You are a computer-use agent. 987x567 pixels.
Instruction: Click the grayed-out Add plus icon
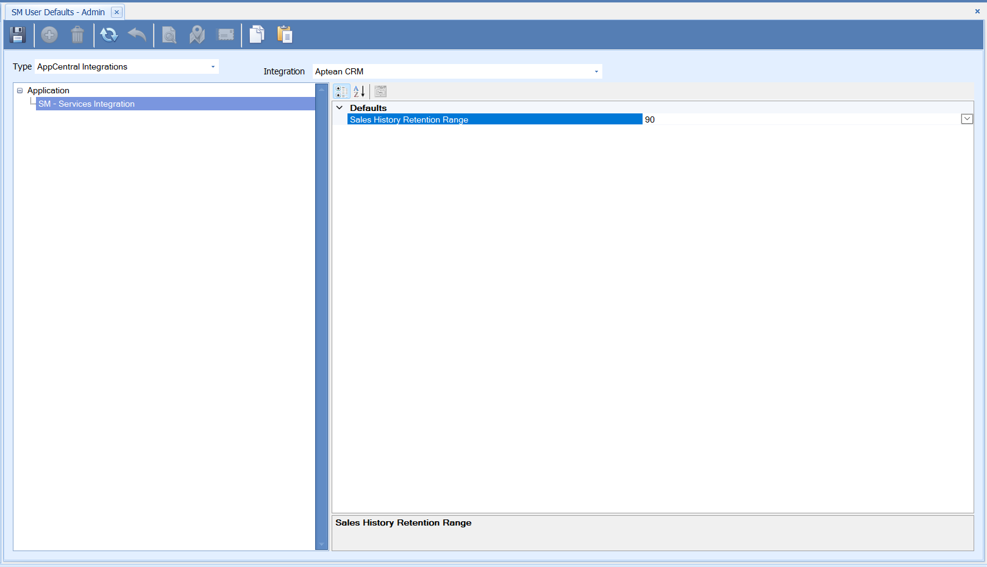(x=49, y=35)
